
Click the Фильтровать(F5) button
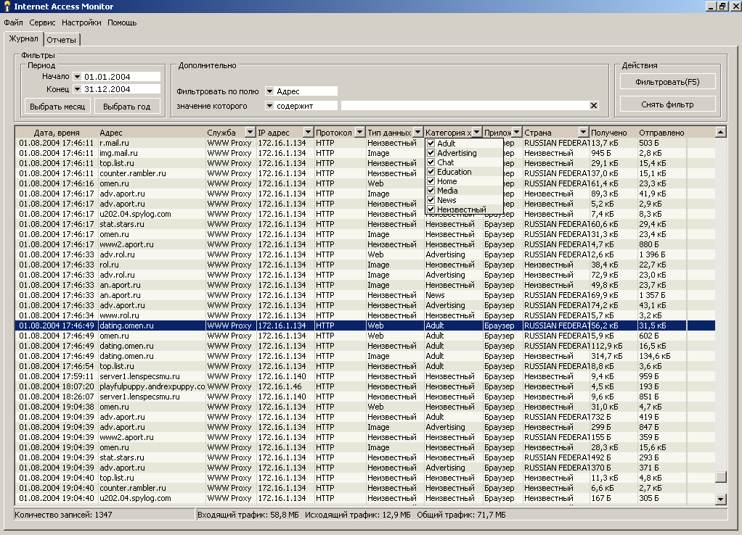[x=667, y=82]
